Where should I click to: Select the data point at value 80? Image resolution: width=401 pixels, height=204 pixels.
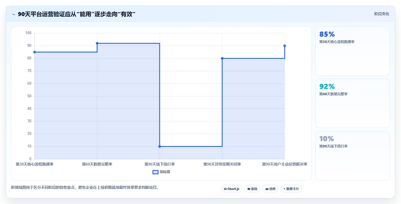coord(222,58)
